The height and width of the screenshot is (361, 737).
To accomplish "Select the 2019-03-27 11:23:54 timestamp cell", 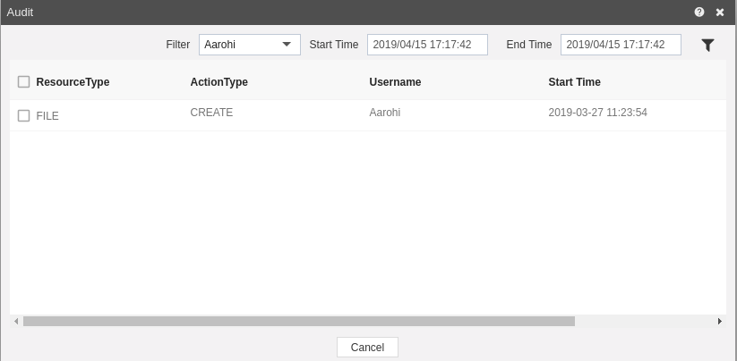I will (x=598, y=113).
